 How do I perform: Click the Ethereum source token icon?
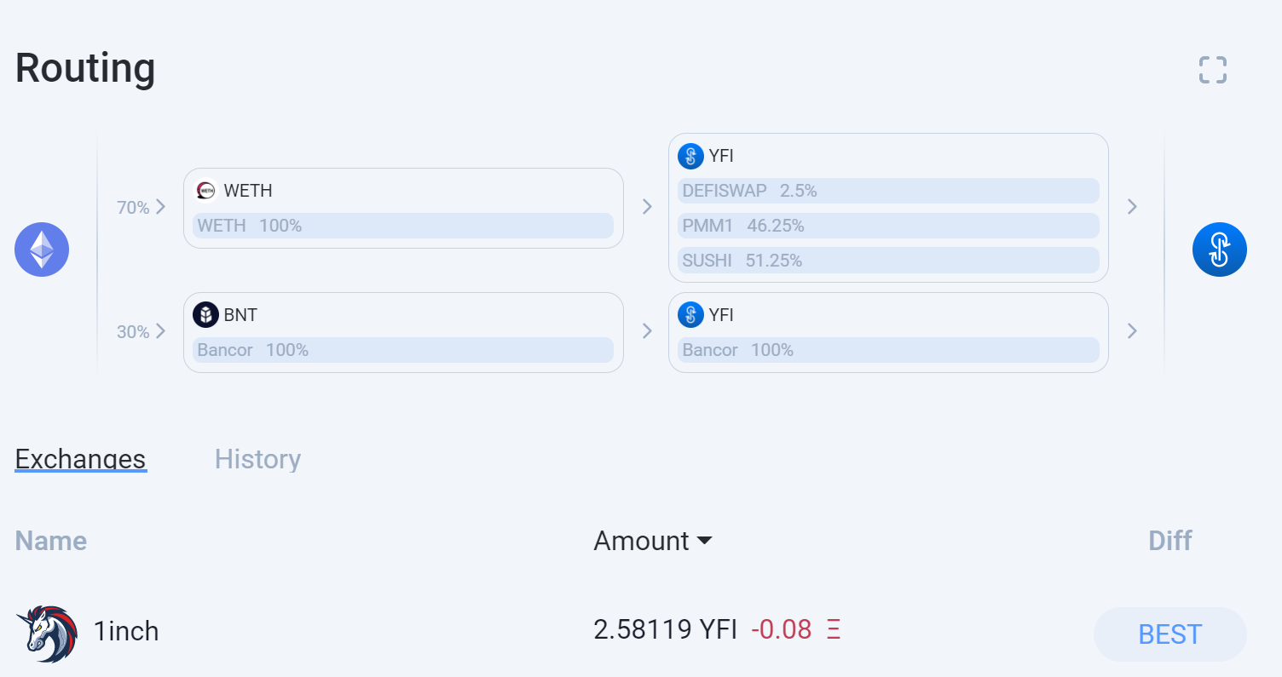click(x=42, y=250)
